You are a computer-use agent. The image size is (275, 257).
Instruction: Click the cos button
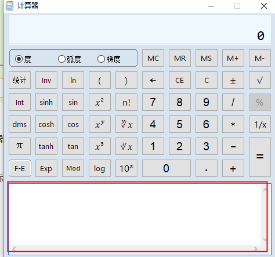(x=73, y=124)
